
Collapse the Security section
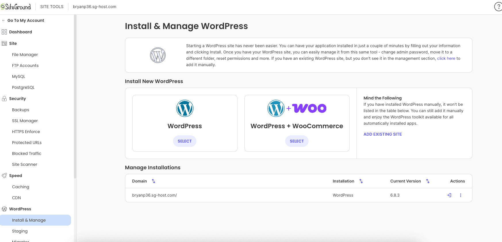pos(18,99)
